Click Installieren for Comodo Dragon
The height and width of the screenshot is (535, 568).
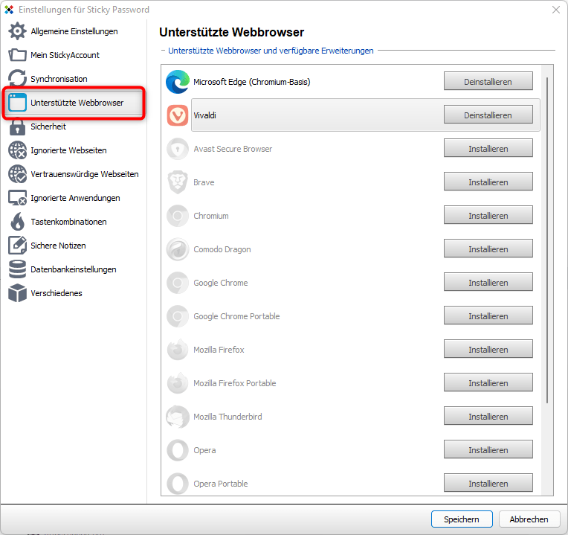[488, 249]
